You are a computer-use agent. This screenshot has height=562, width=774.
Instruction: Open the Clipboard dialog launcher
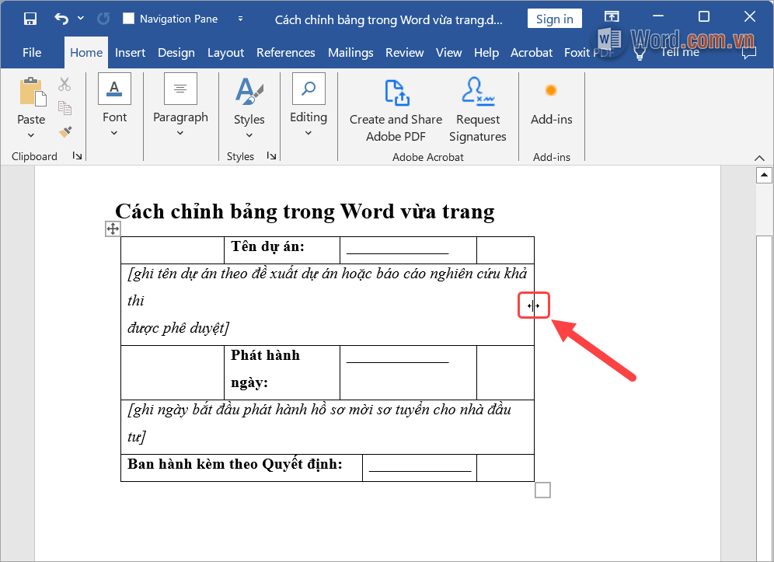coord(78,155)
